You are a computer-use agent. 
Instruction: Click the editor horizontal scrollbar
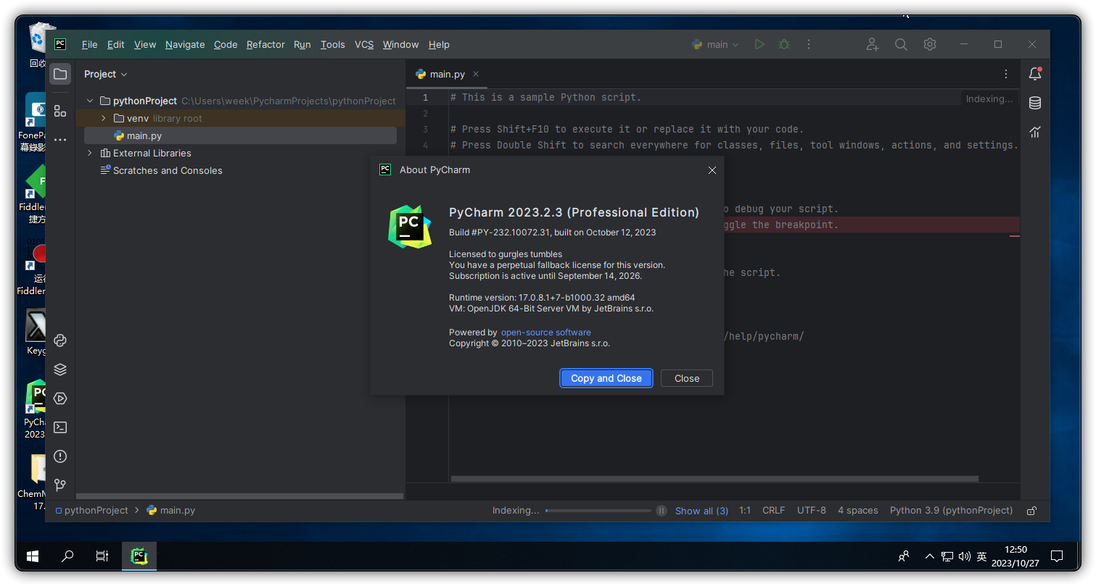(714, 479)
